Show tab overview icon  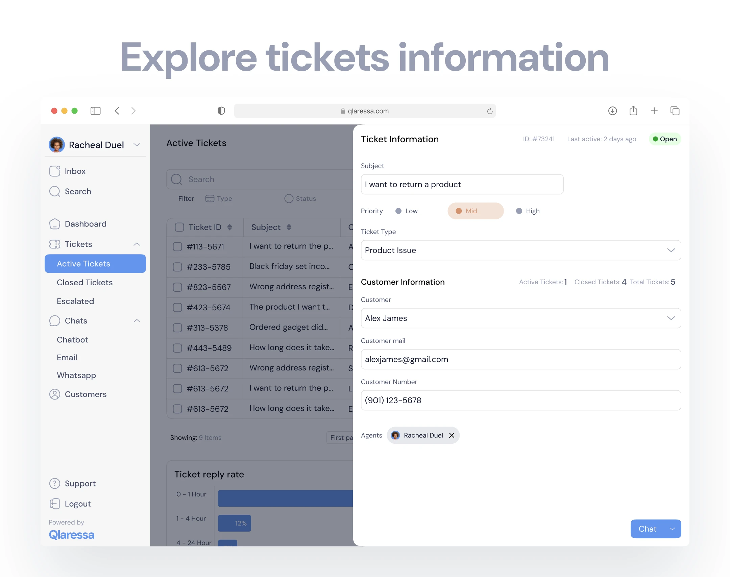click(675, 111)
